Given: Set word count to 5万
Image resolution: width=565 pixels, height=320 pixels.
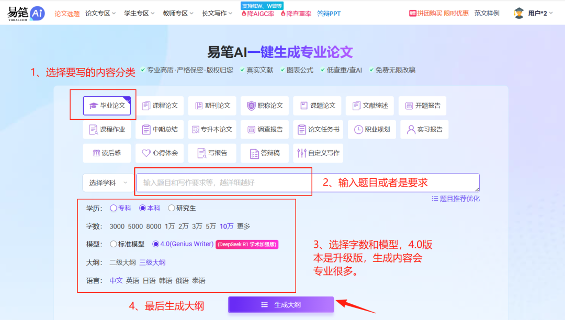Looking at the screenshot, I should [x=211, y=226].
